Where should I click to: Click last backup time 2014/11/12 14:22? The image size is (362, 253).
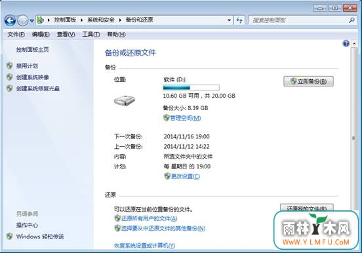point(186,147)
